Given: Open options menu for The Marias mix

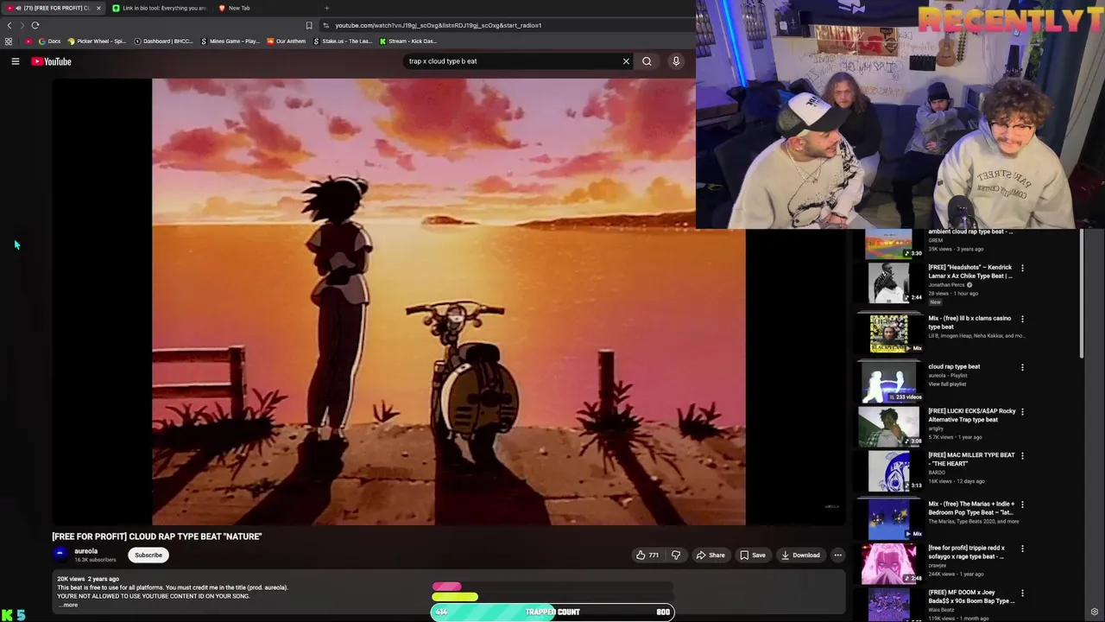Looking at the screenshot, I should pos(1022,505).
